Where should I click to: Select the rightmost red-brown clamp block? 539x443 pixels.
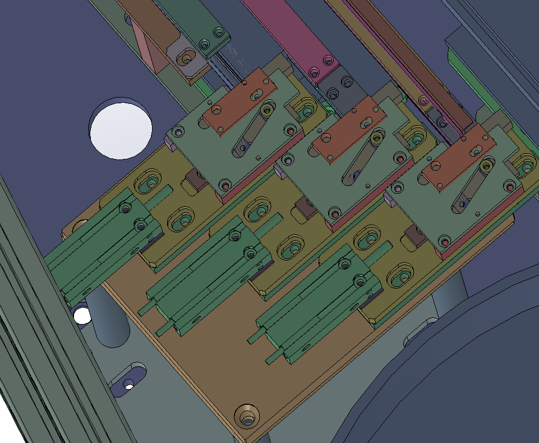pos(459,158)
